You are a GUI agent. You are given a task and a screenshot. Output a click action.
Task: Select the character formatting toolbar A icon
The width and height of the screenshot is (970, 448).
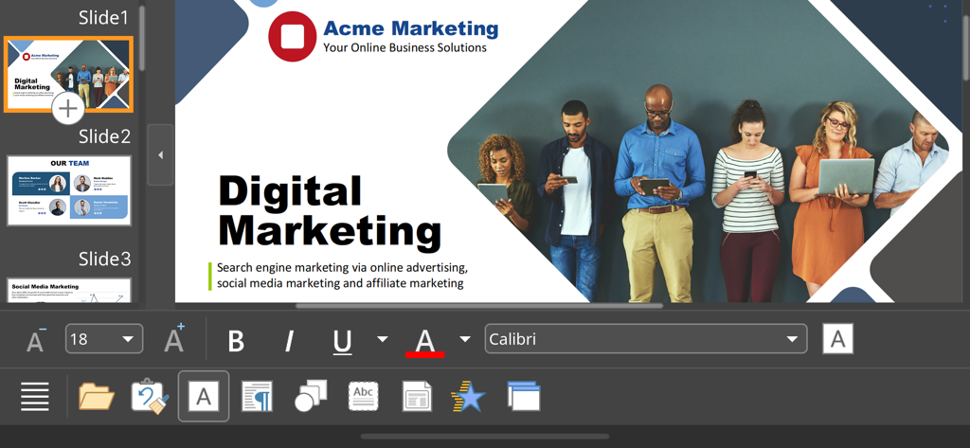[x=204, y=396]
